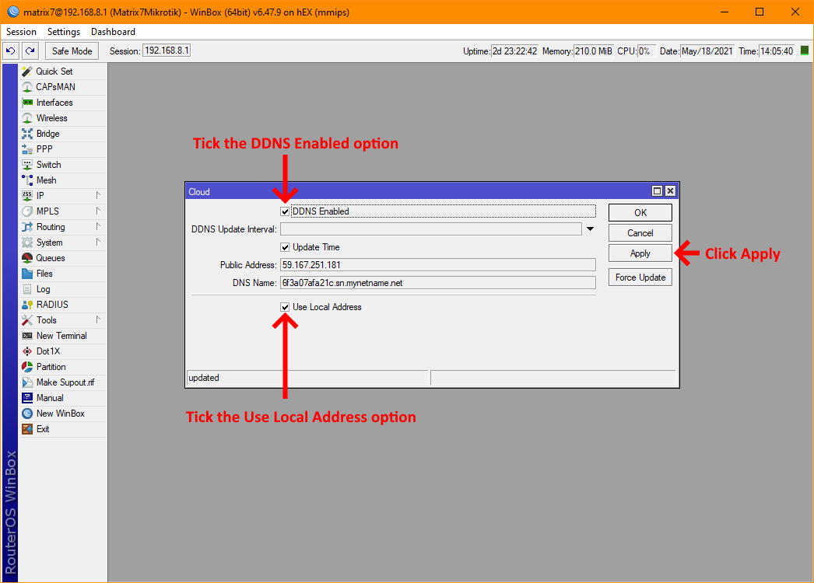Click the Time value 14:05:40
814x583 pixels.
point(777,51)
